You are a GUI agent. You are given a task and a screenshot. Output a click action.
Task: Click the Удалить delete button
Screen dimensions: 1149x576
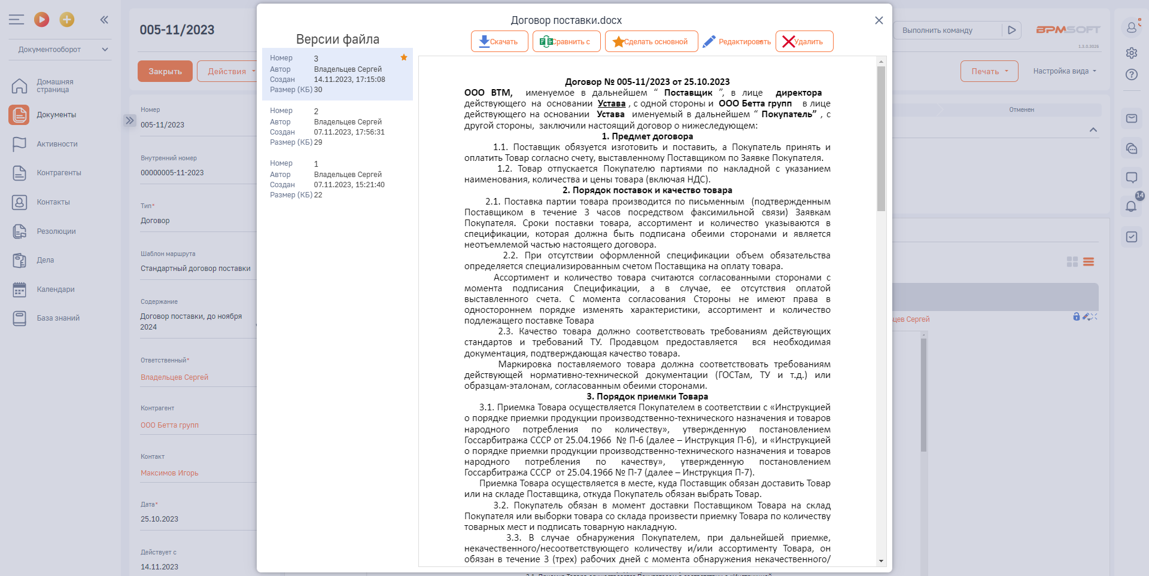[x=804, y=41]
